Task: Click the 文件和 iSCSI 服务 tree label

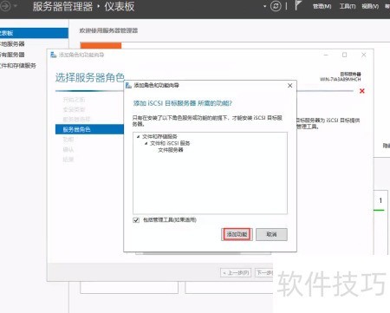Action: (170, 143)
